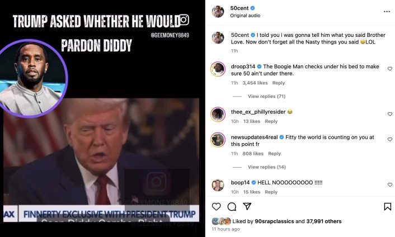Viewport: 395px width, 237px height.
Task: Reply to newsupdates4real's comment
Action: point(274,154)
